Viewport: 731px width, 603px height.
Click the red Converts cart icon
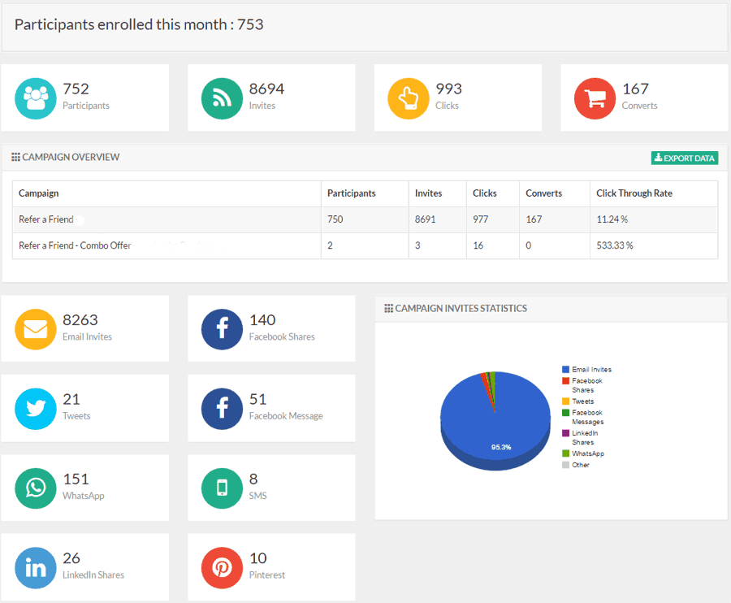pyautogui.click(x=595, y=98)
